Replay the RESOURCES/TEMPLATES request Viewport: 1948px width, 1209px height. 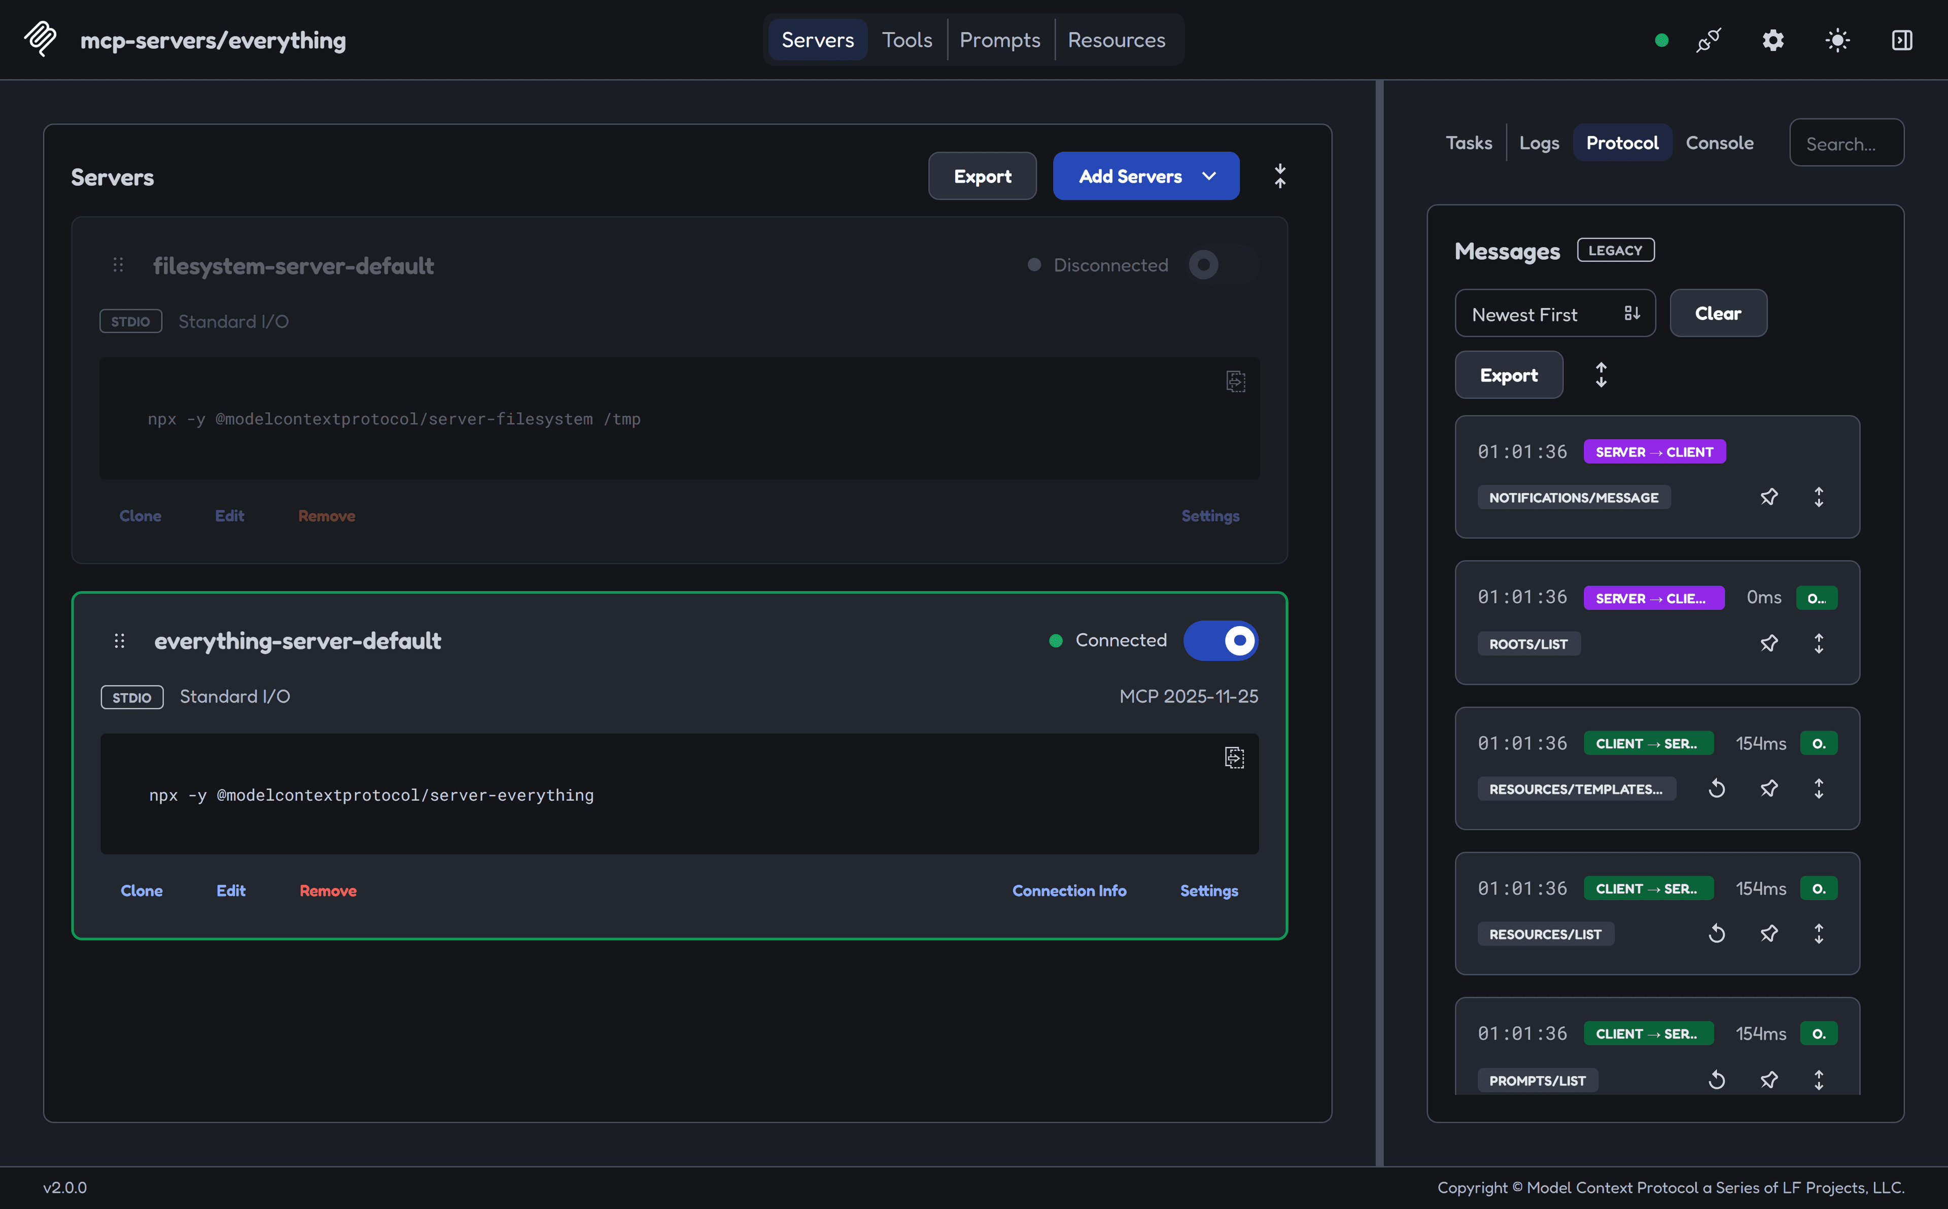1716,789
